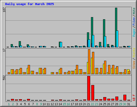
Task: Click the red KB bar for day 30
Action: point(125,98)
